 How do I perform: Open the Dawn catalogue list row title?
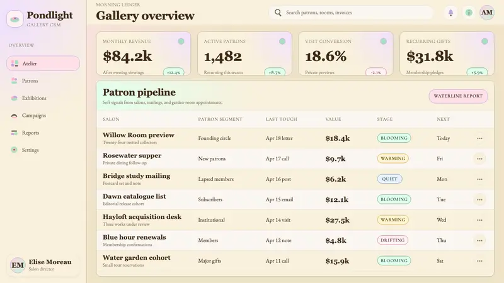(x=134, y=196)
